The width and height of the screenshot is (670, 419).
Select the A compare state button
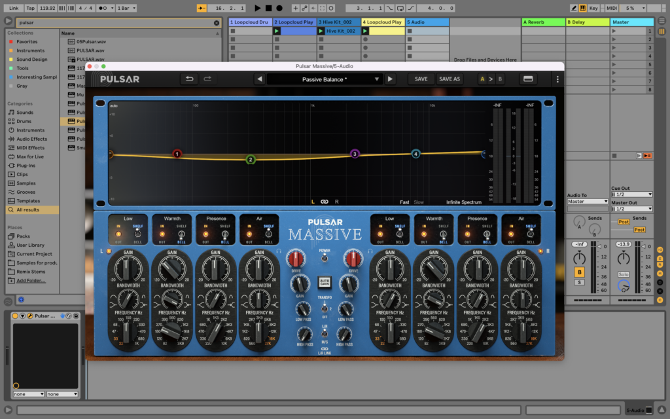[x=482, y=79]
